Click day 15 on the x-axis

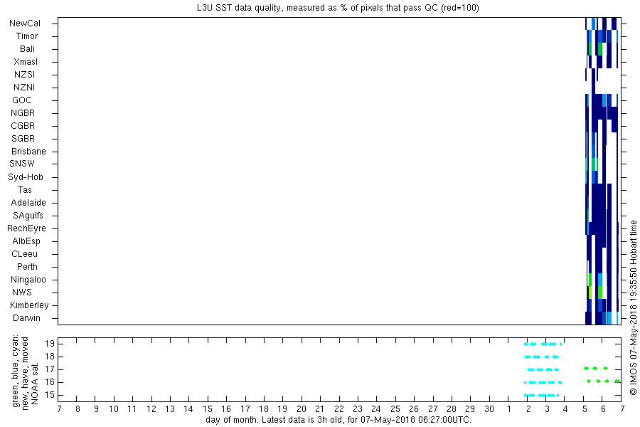[208, 409]
